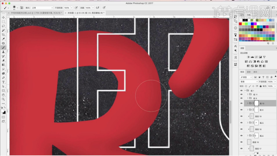Hide the 组 9 group

coord(242,98)
